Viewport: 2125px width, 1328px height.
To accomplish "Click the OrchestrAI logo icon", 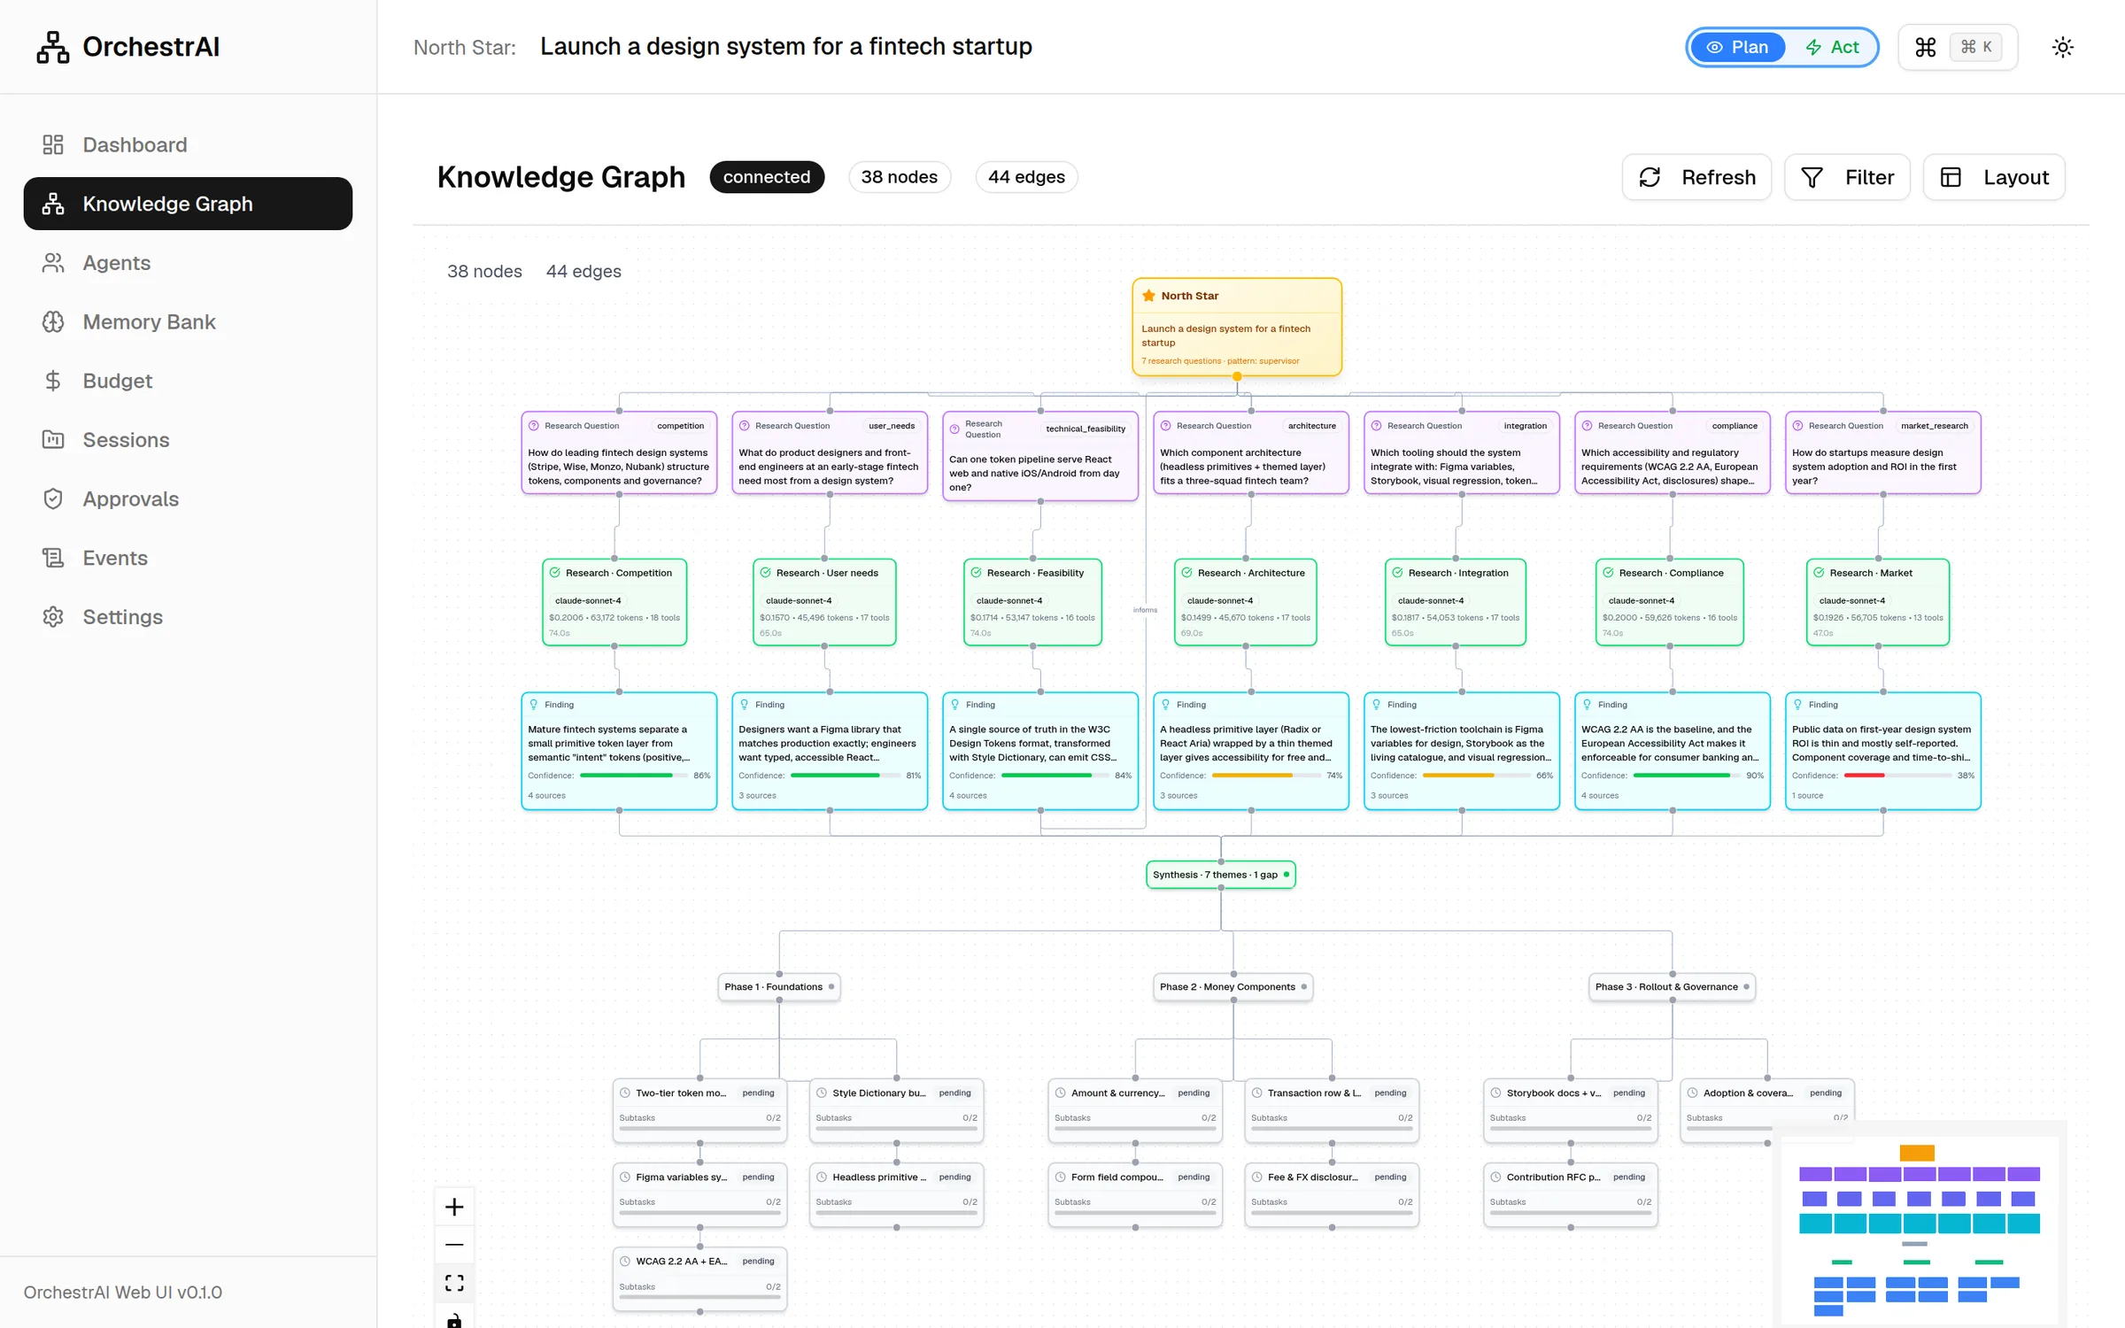I will click(x=53, y=47).
